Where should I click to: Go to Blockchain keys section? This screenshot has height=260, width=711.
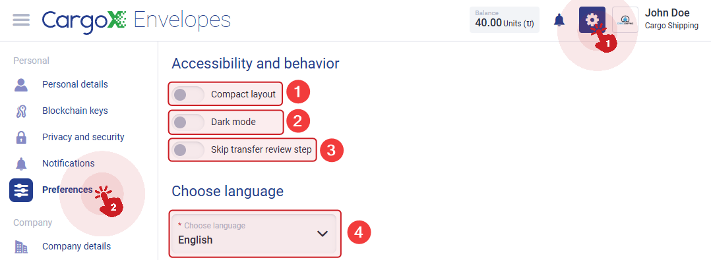(x=75, y=111)
